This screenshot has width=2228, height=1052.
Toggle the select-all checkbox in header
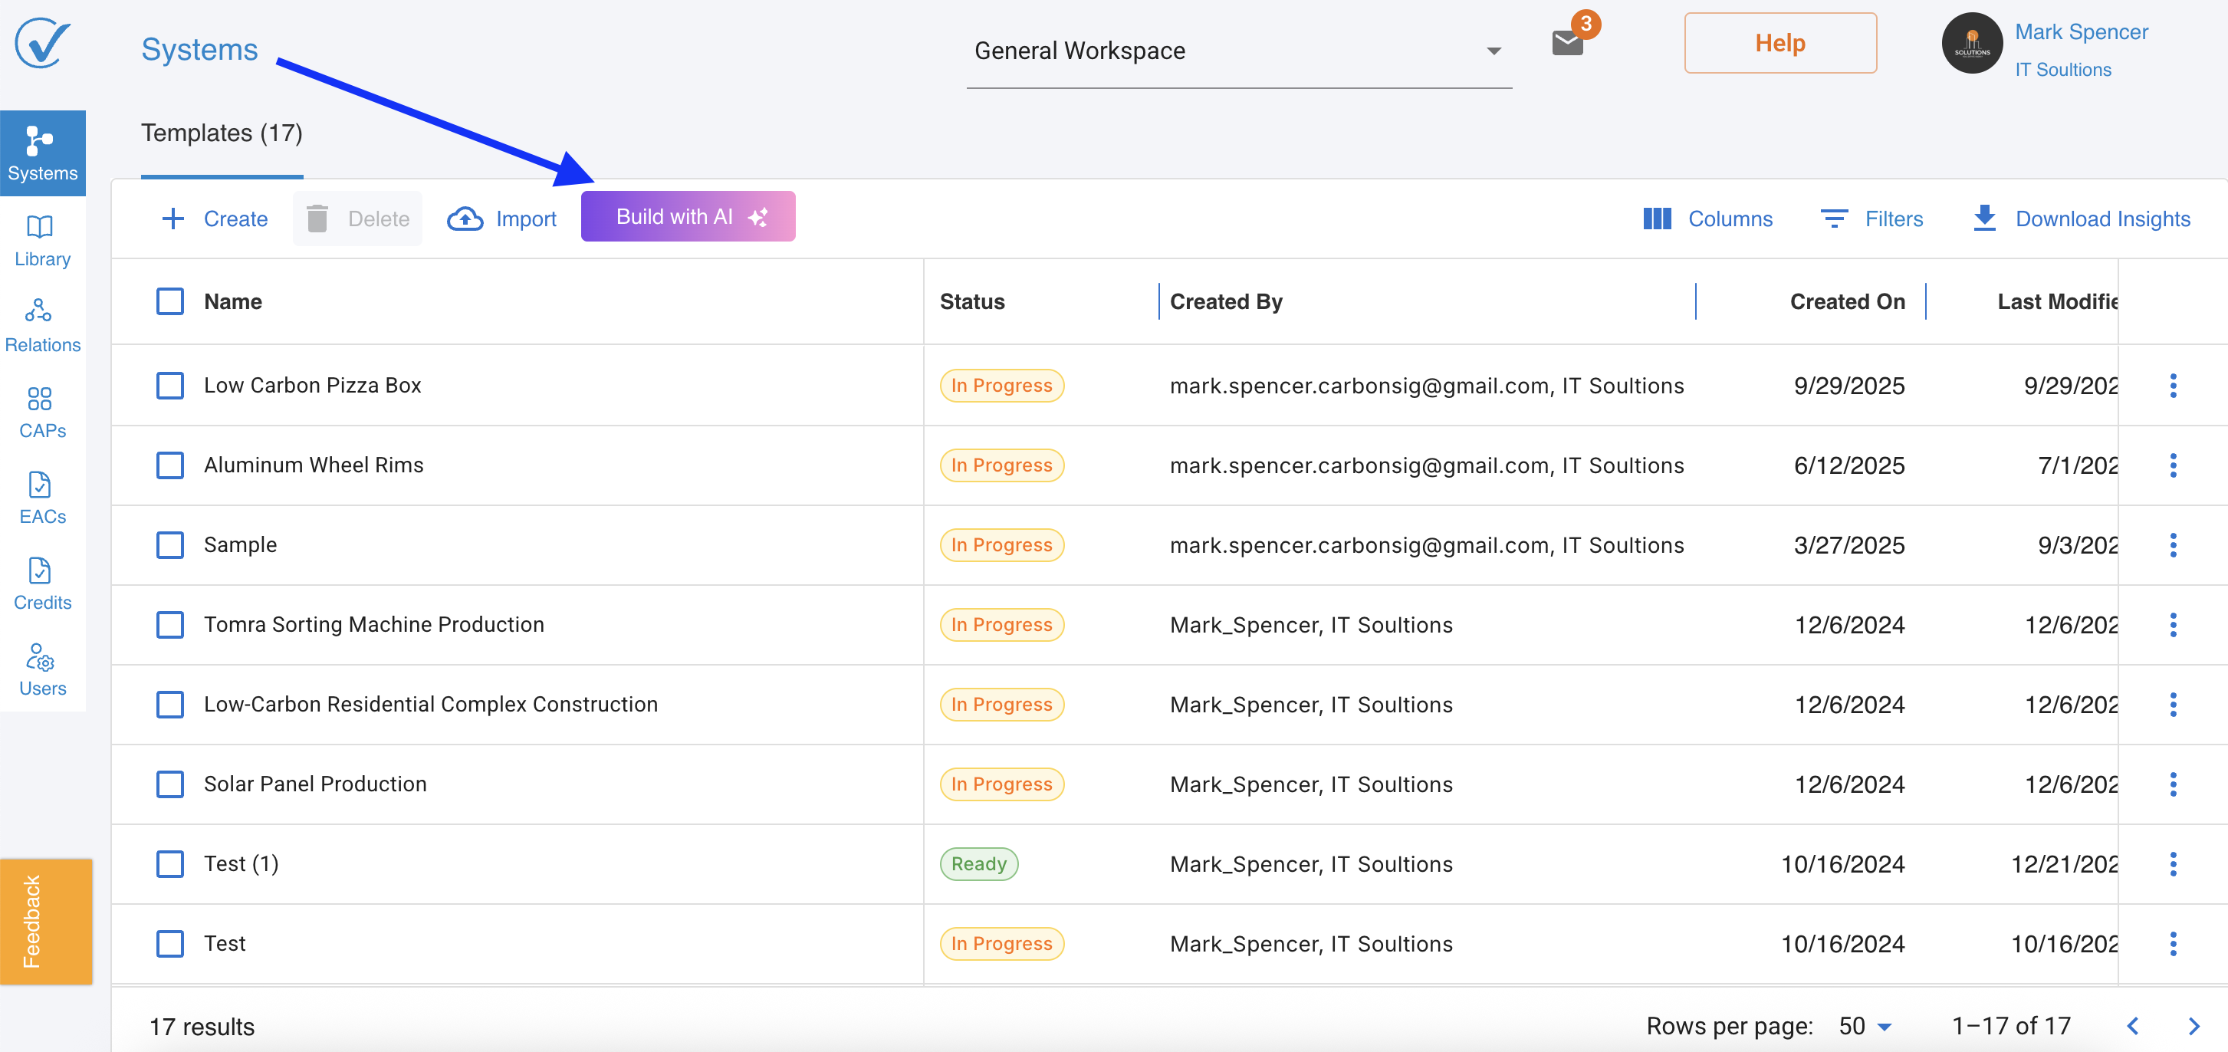point(169,302)
